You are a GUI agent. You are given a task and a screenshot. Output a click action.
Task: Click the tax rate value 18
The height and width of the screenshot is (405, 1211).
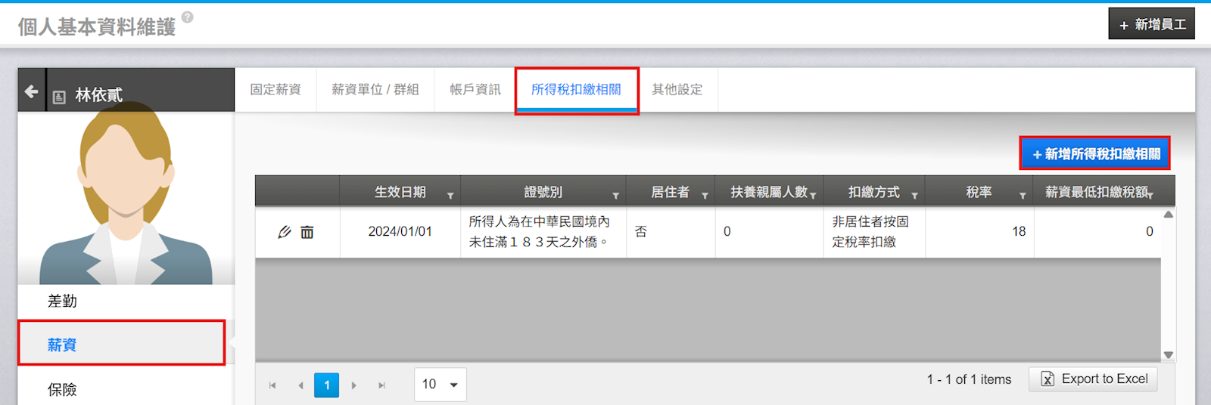(x=1019, y=232)
